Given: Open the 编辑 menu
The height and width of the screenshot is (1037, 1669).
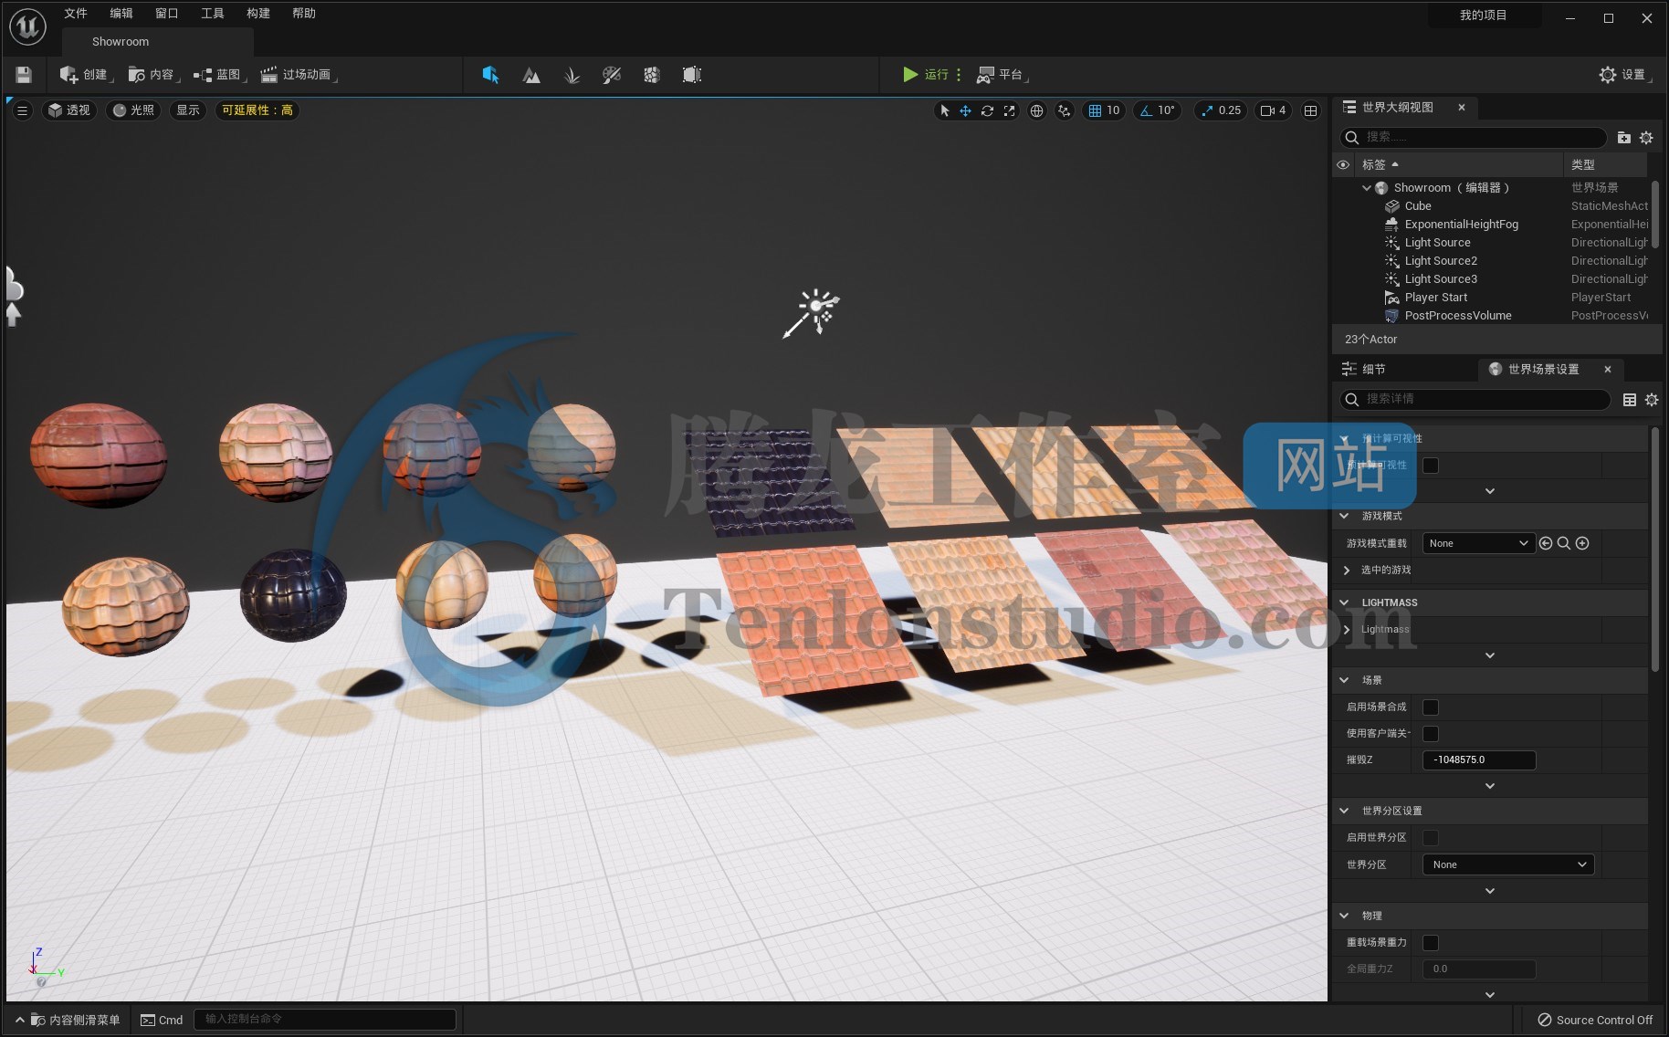Looking at the screenshot, I should [121, 14].
